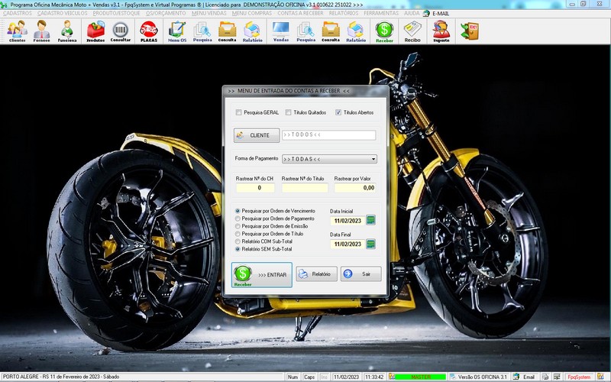This screenshot has width=611, height=382.
Task: Click Relatório icon left of Vendas
Action: pyautogui.click(x=252, y=31)
